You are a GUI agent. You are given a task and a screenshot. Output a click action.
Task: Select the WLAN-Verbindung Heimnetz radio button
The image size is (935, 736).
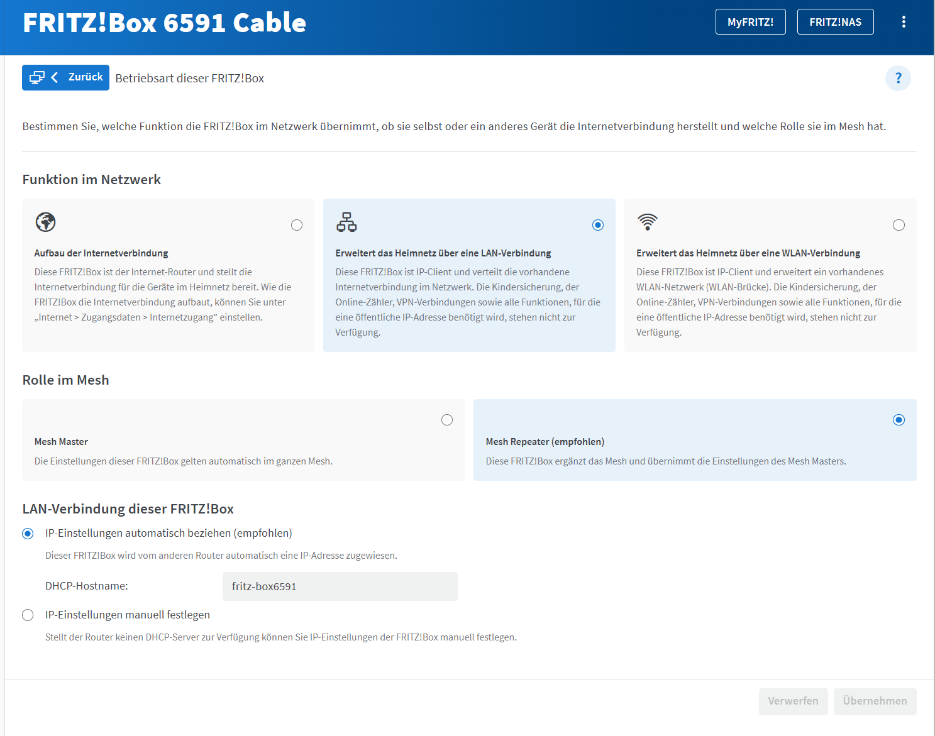click(x=899, y=225)
